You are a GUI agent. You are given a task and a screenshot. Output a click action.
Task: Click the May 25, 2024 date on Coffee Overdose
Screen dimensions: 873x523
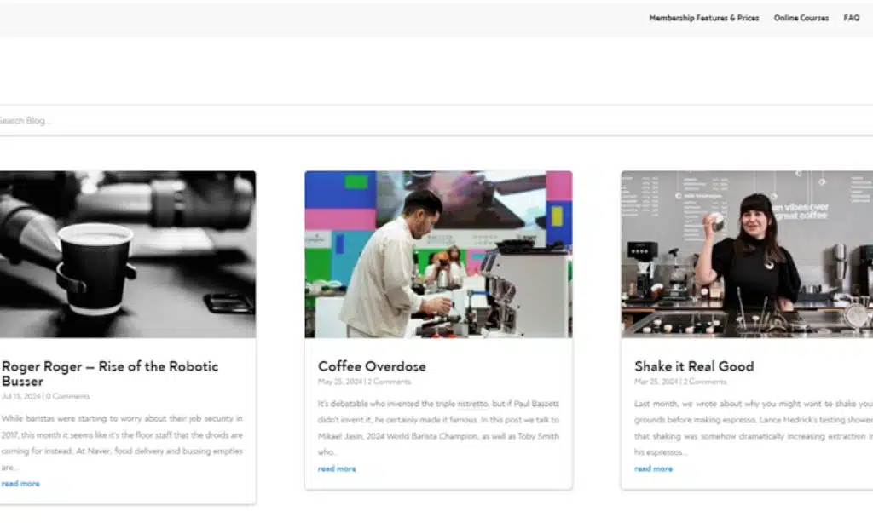pyautogui.click(x=335, y=382)
